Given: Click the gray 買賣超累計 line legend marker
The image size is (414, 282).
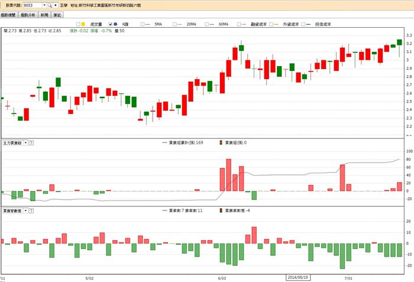Looking at the screenshot, I should pos(164,142).
